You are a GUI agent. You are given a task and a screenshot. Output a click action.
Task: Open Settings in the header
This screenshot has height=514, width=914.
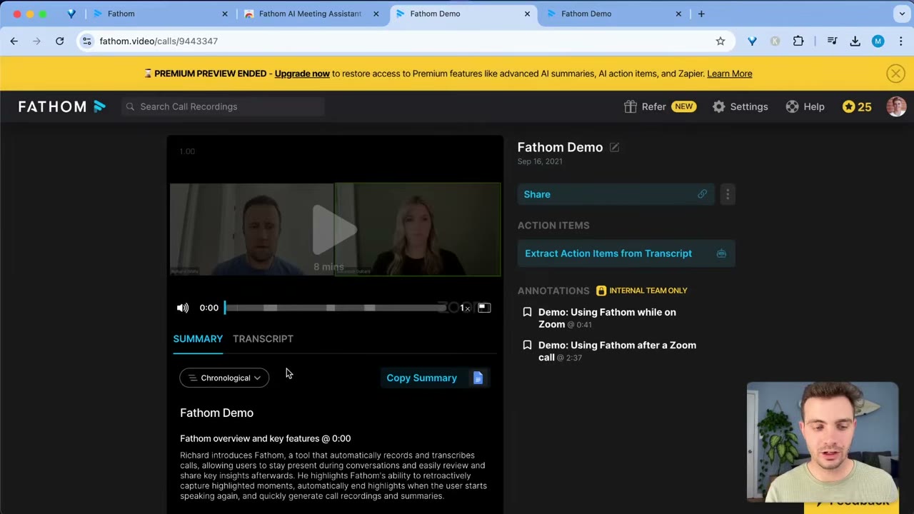click(740, 106)
